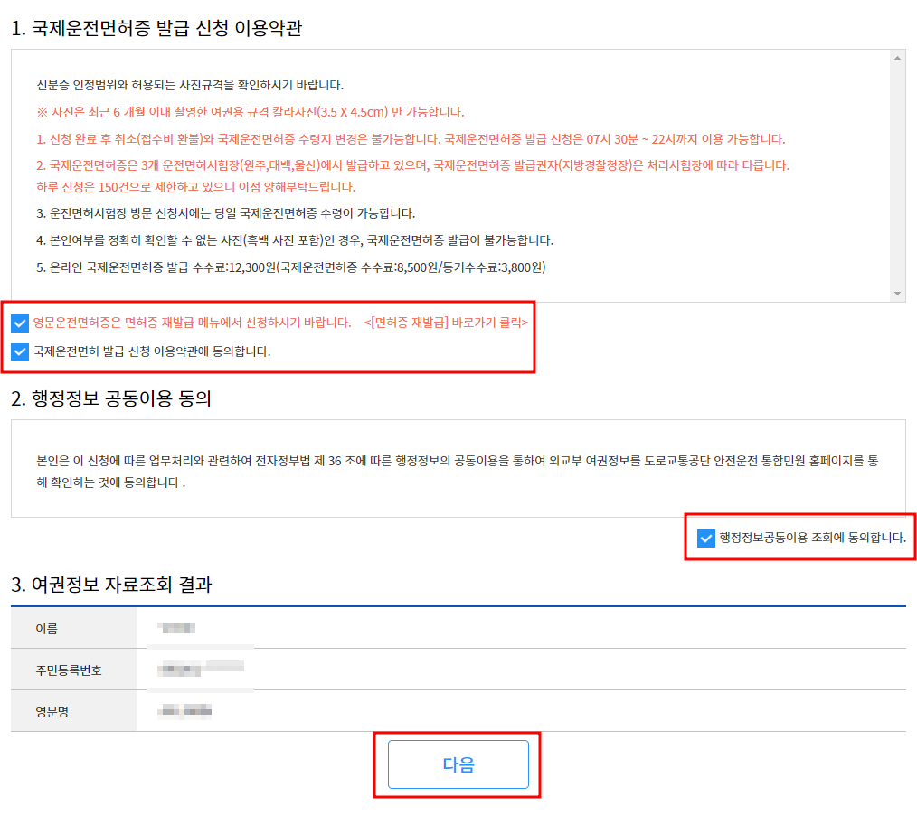Viewport: 917px width, 815px height.
Task: Click the 다음 (Next) button
Action: (457, 763)
